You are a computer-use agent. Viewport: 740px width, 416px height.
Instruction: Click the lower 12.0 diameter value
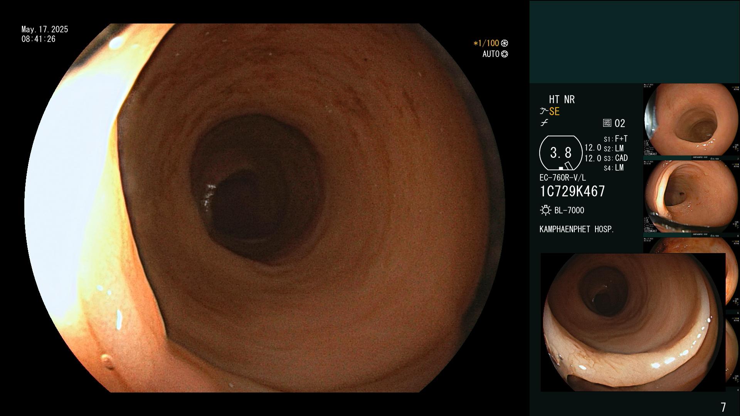point(593,158)
